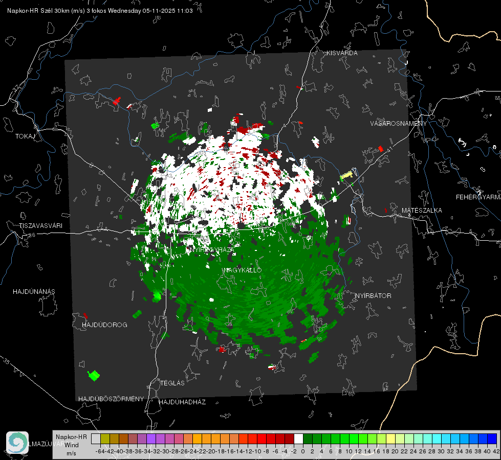The image size is (501, 460).
Task: Click the HAJDÚHADHÁZ town label
Action: [182, 402]
